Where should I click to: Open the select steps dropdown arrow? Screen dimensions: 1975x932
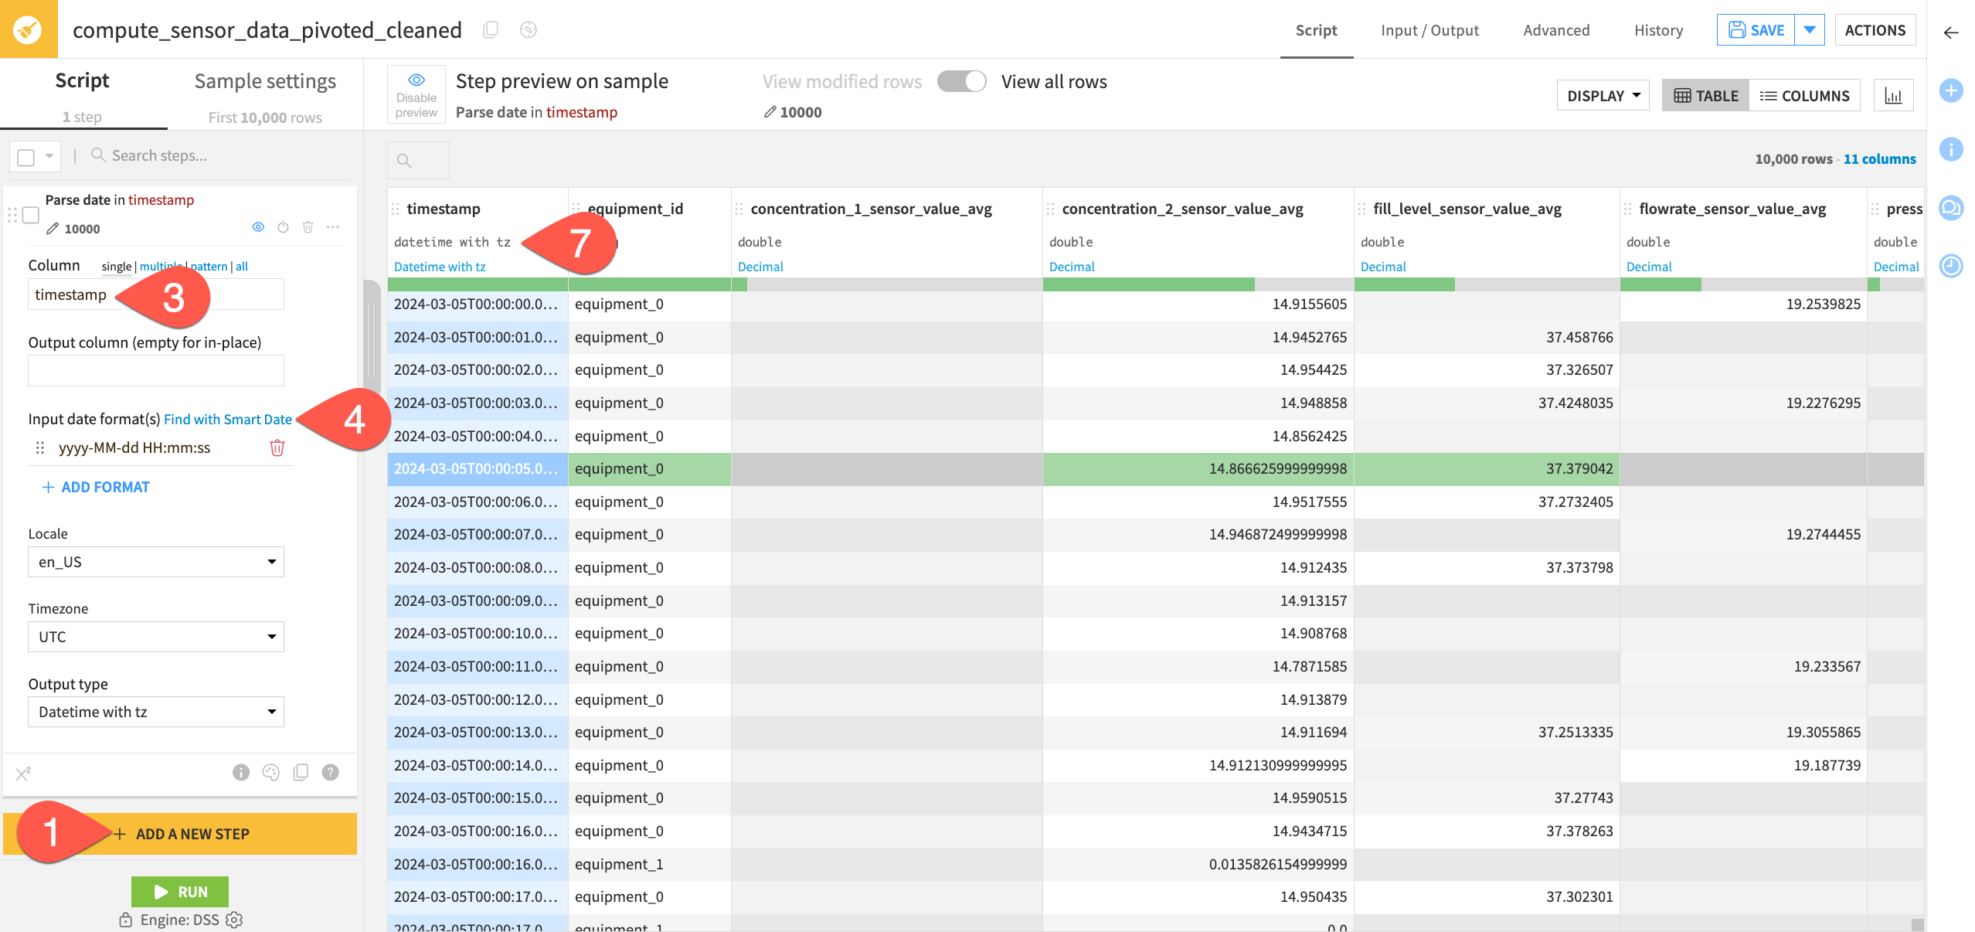(x=49, y=156)
